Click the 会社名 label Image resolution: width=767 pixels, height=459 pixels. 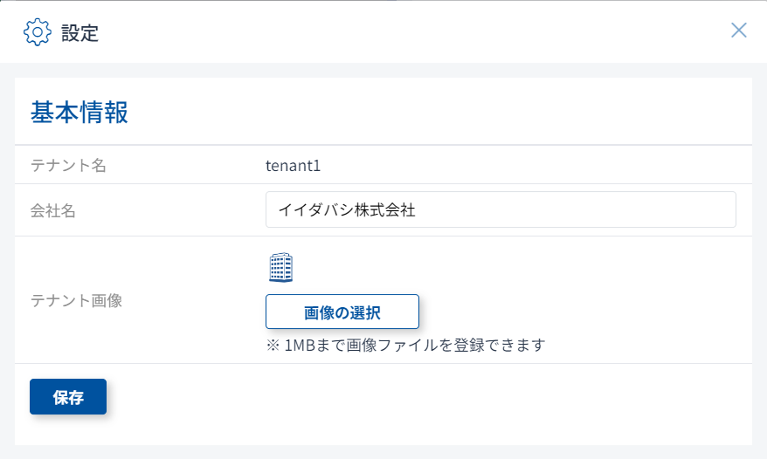point(53,210)
